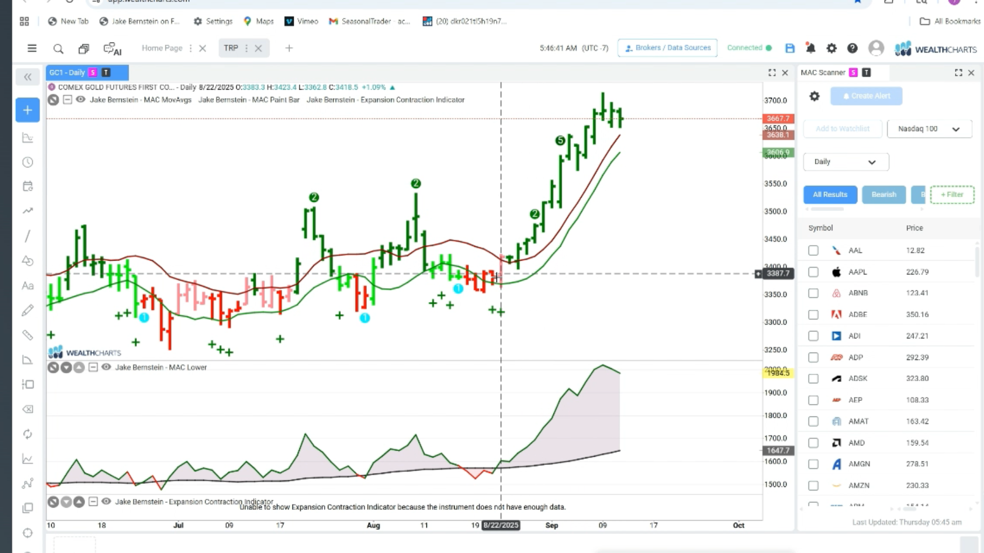
Task: Toggle visibility of MAC Lower indicator
Action: (x=106, y=367)
